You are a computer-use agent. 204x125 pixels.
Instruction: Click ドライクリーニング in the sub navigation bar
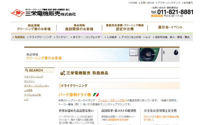(41, 37)
